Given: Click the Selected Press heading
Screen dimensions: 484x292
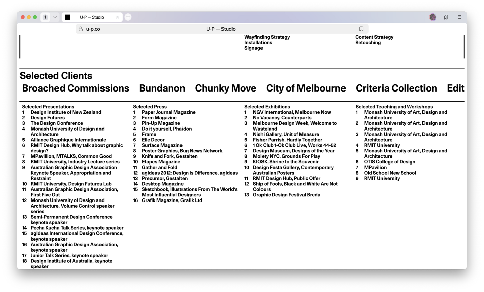Looking at the screenshot, I should [150, 107].
